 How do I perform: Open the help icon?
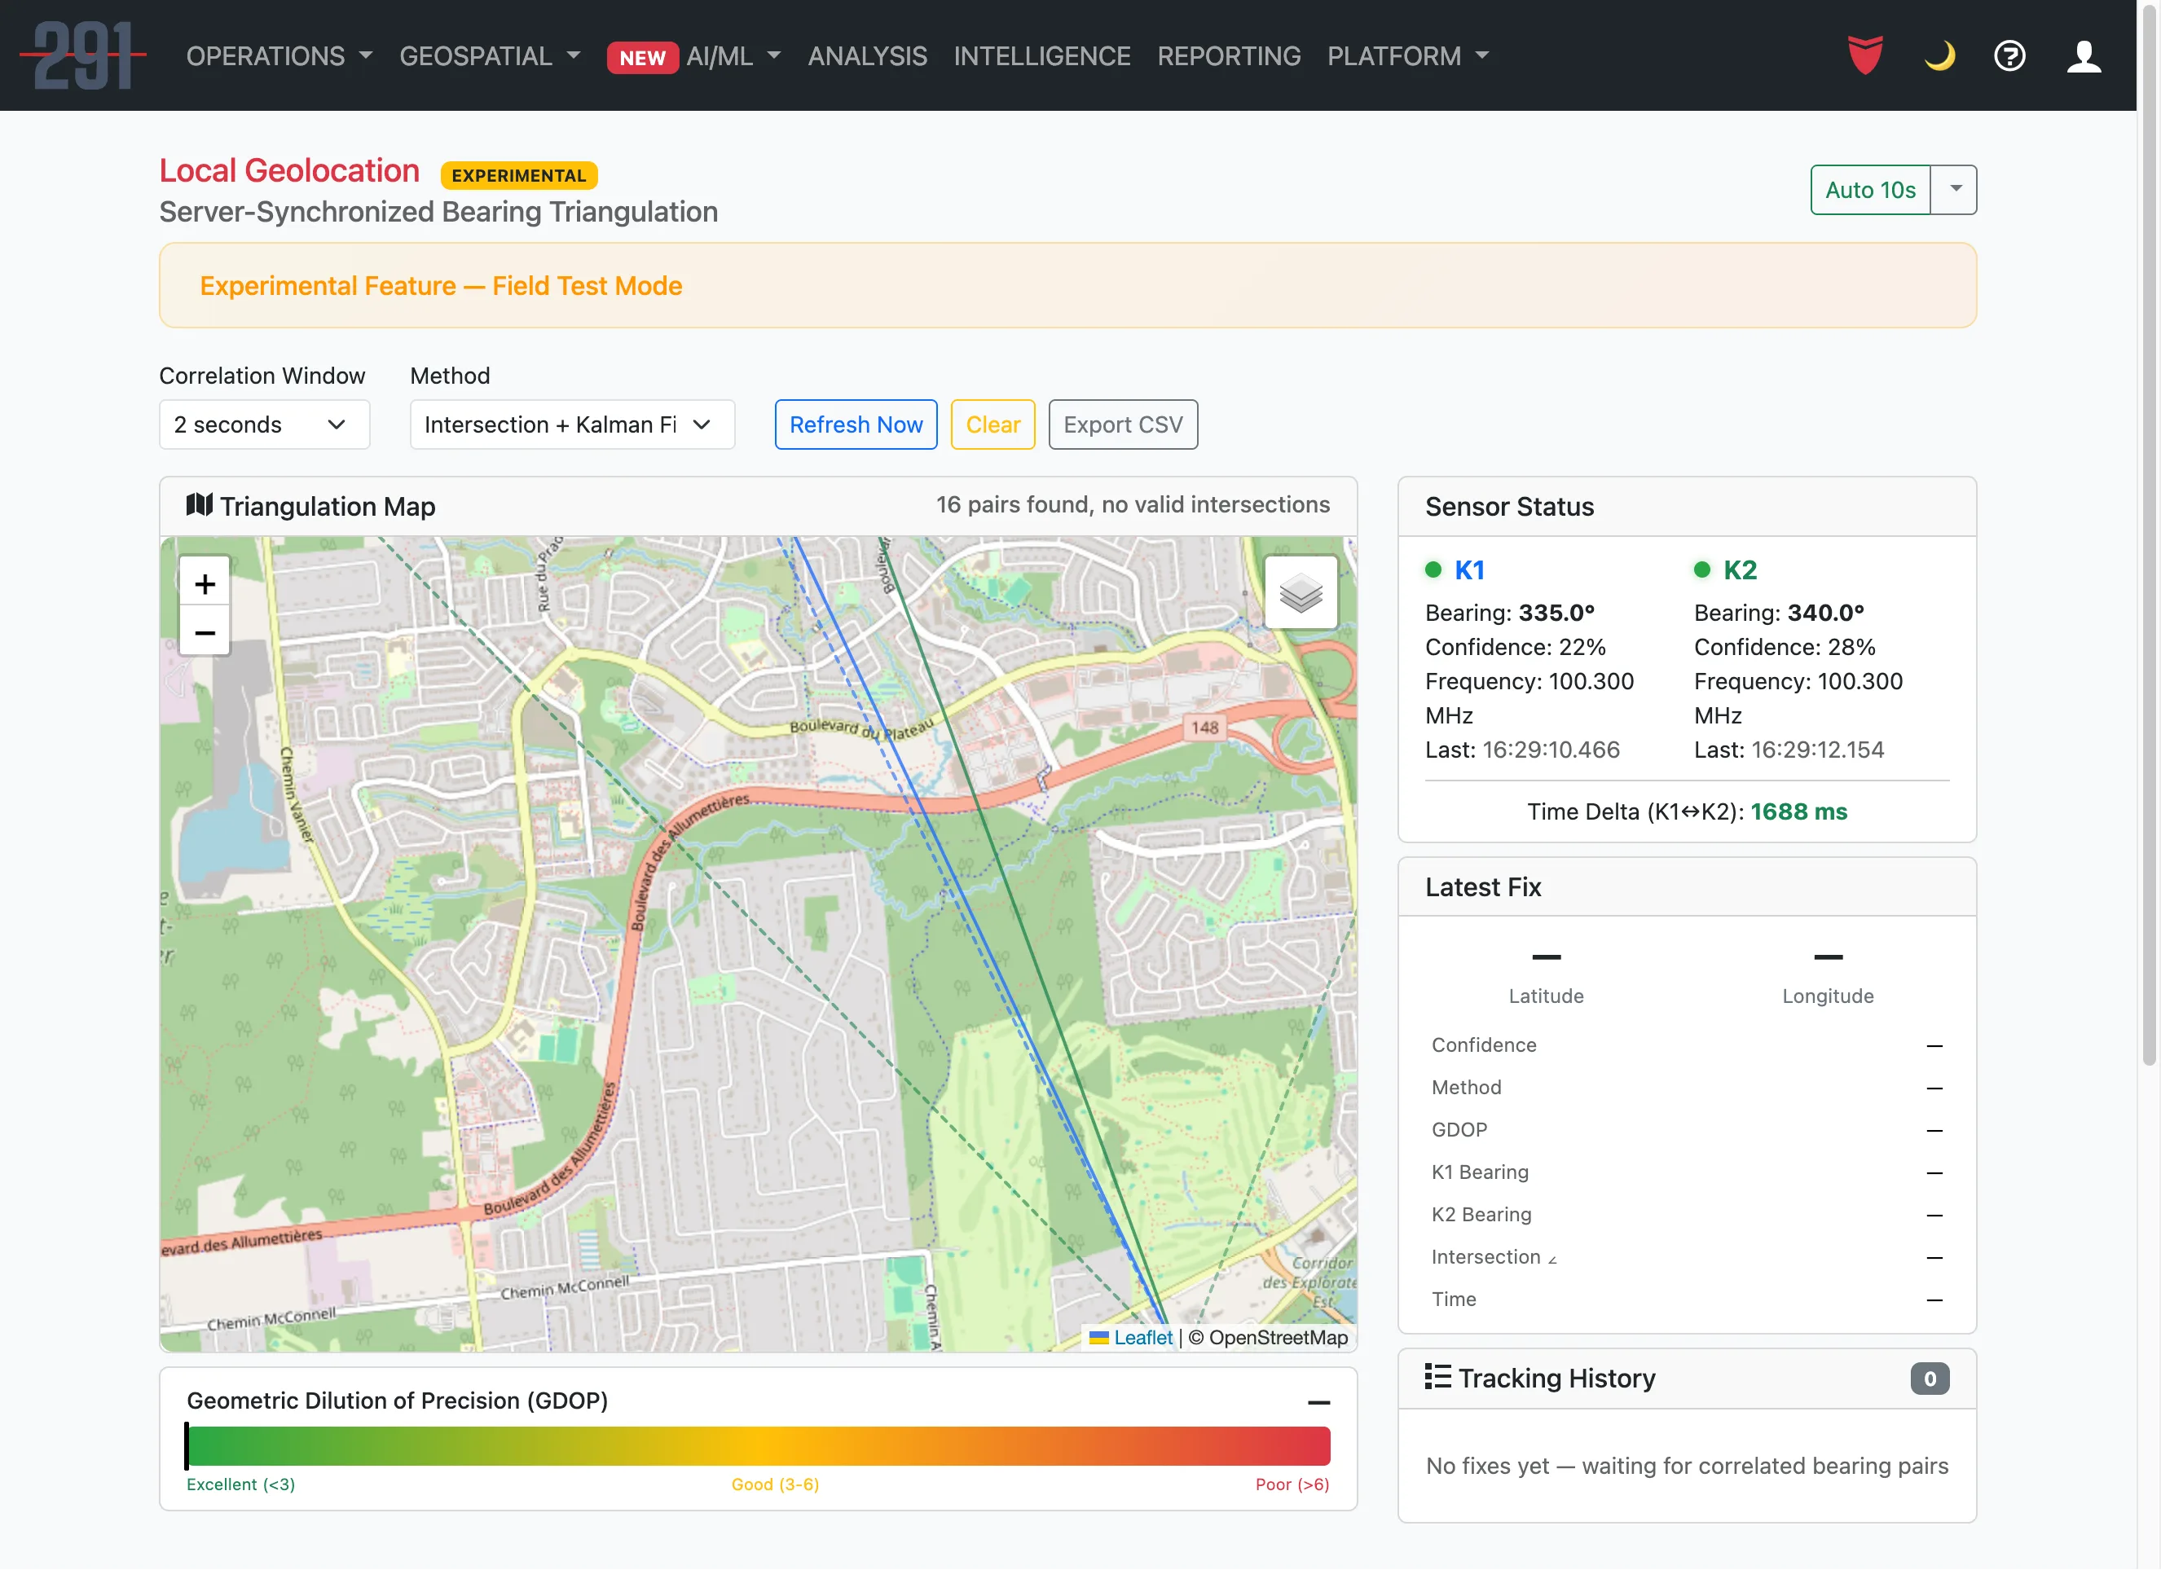point(2009,55)
